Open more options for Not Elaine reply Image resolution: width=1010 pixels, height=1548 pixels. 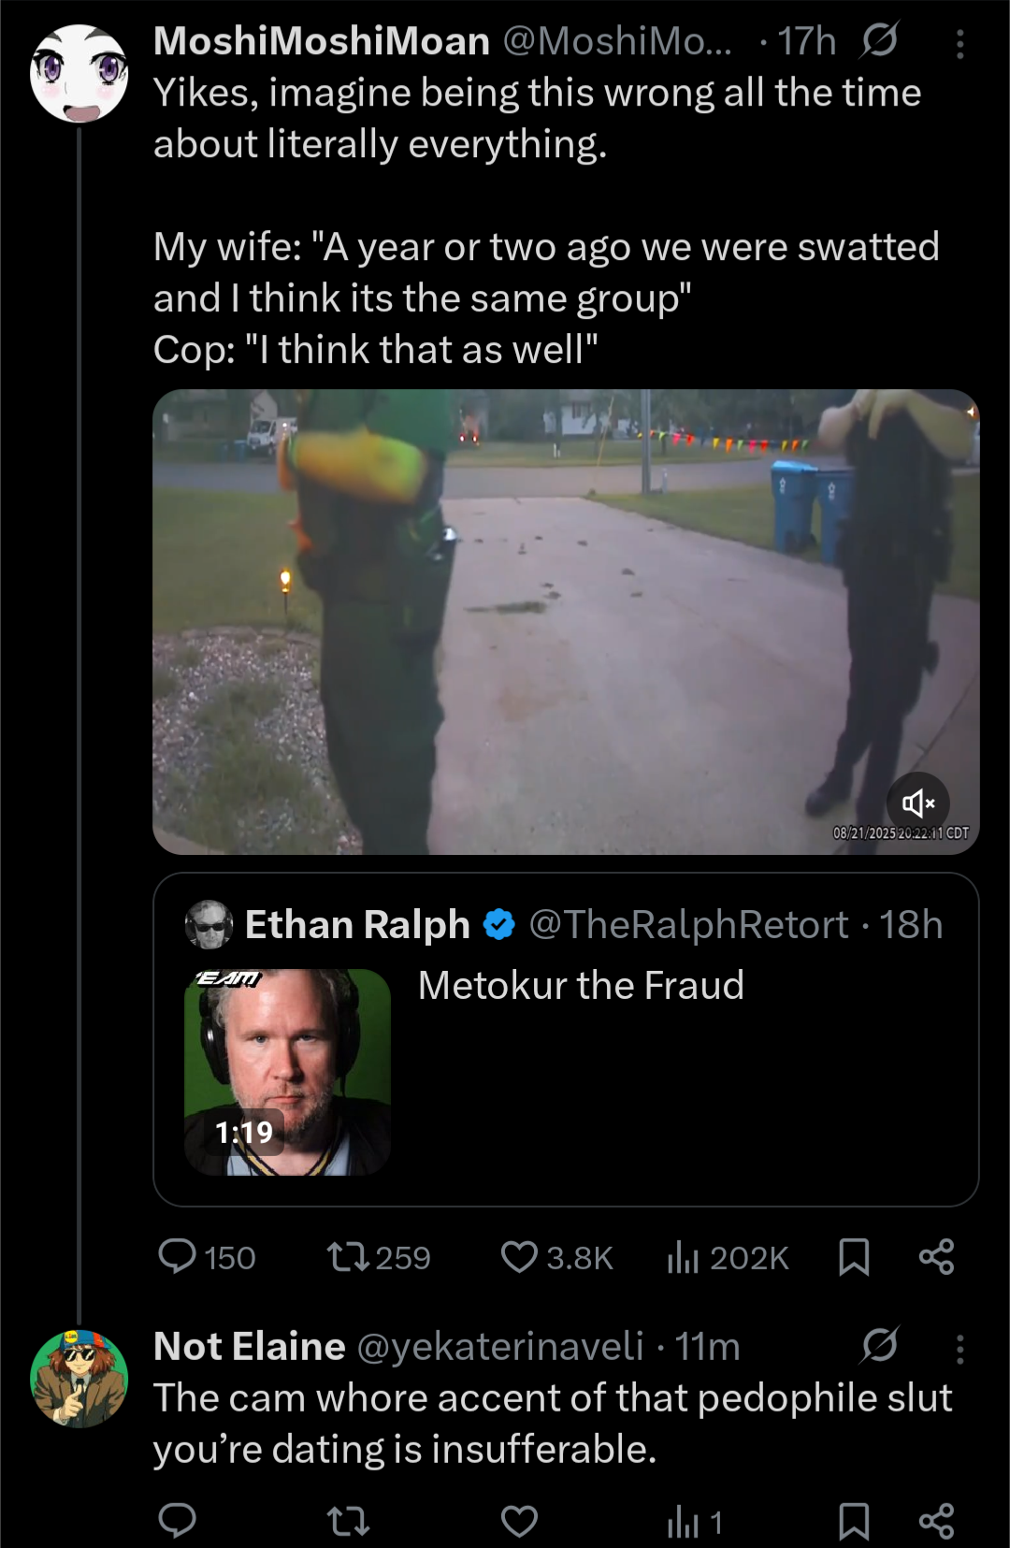(960, 1348)
